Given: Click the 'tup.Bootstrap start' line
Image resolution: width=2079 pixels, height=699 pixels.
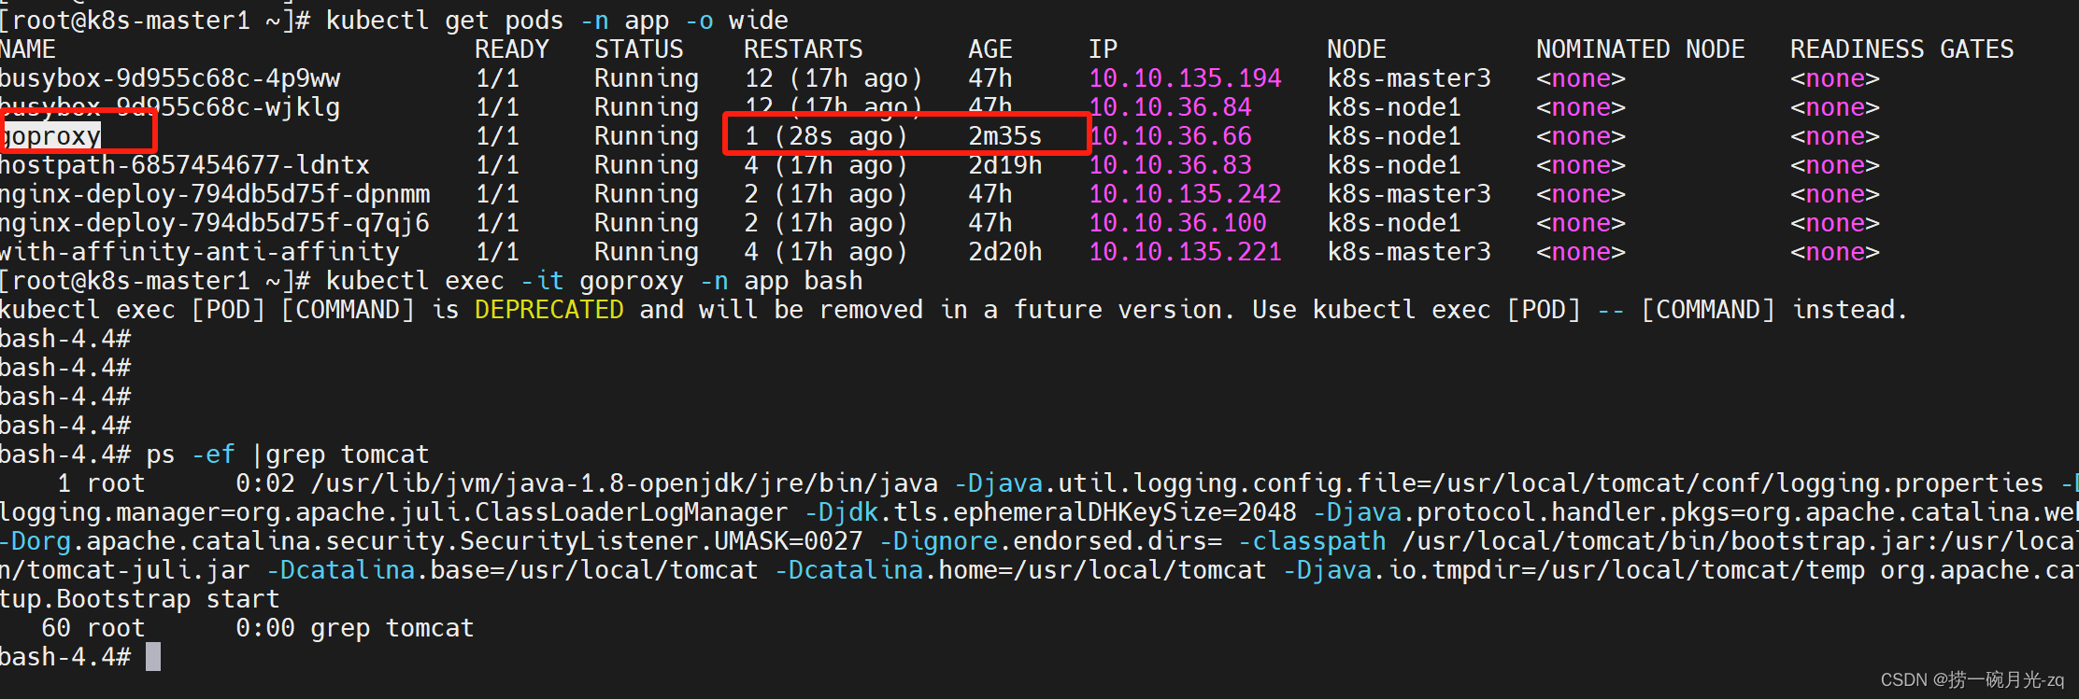Looking at the screenshot, I should pos(140,599).
